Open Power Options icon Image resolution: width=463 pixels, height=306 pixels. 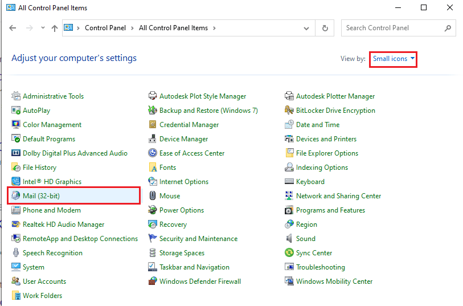153,210
